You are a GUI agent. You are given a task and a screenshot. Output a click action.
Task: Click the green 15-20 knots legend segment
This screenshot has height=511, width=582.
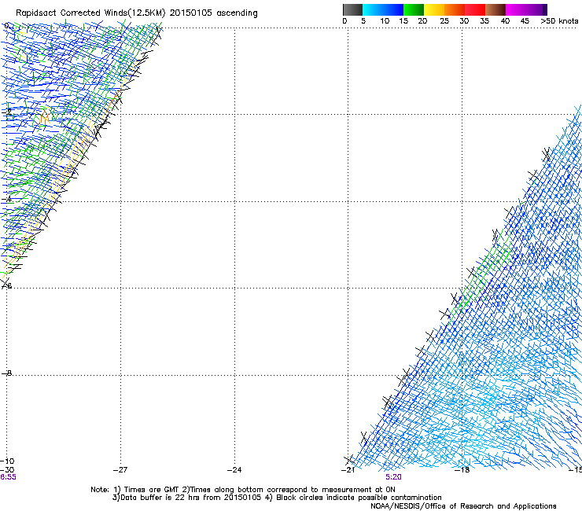pos(414,9)
